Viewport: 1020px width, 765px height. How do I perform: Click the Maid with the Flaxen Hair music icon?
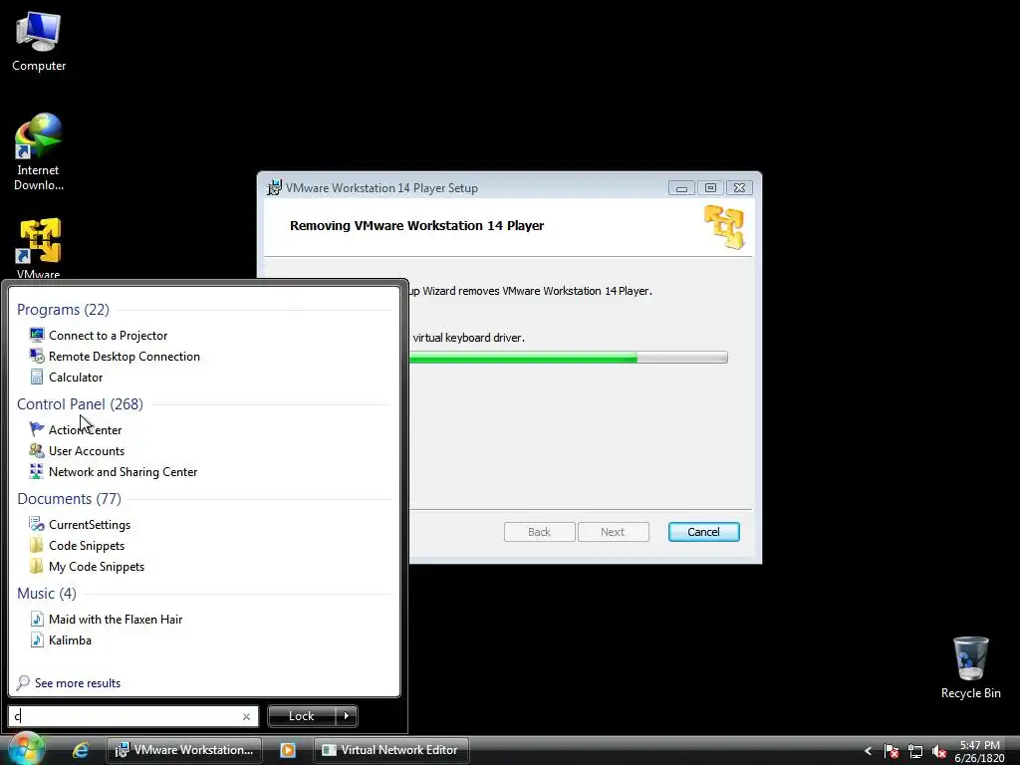pyautogui.click(x=37, y=619)
